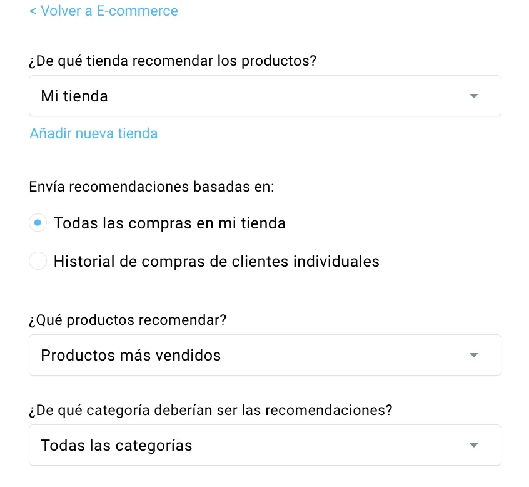Click the Todas las compras en mi tienda label

pos(169,223)
